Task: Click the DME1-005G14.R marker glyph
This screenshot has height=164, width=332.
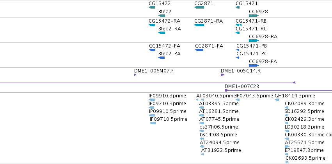Action: pyautogui.click(x=222, y=75)
